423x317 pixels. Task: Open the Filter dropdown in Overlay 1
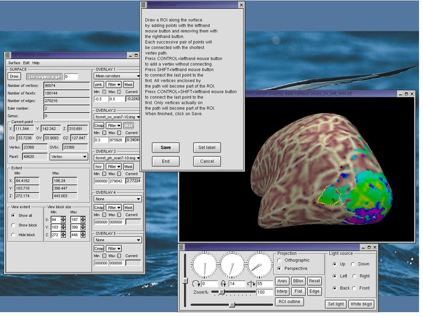coord(114,85)
